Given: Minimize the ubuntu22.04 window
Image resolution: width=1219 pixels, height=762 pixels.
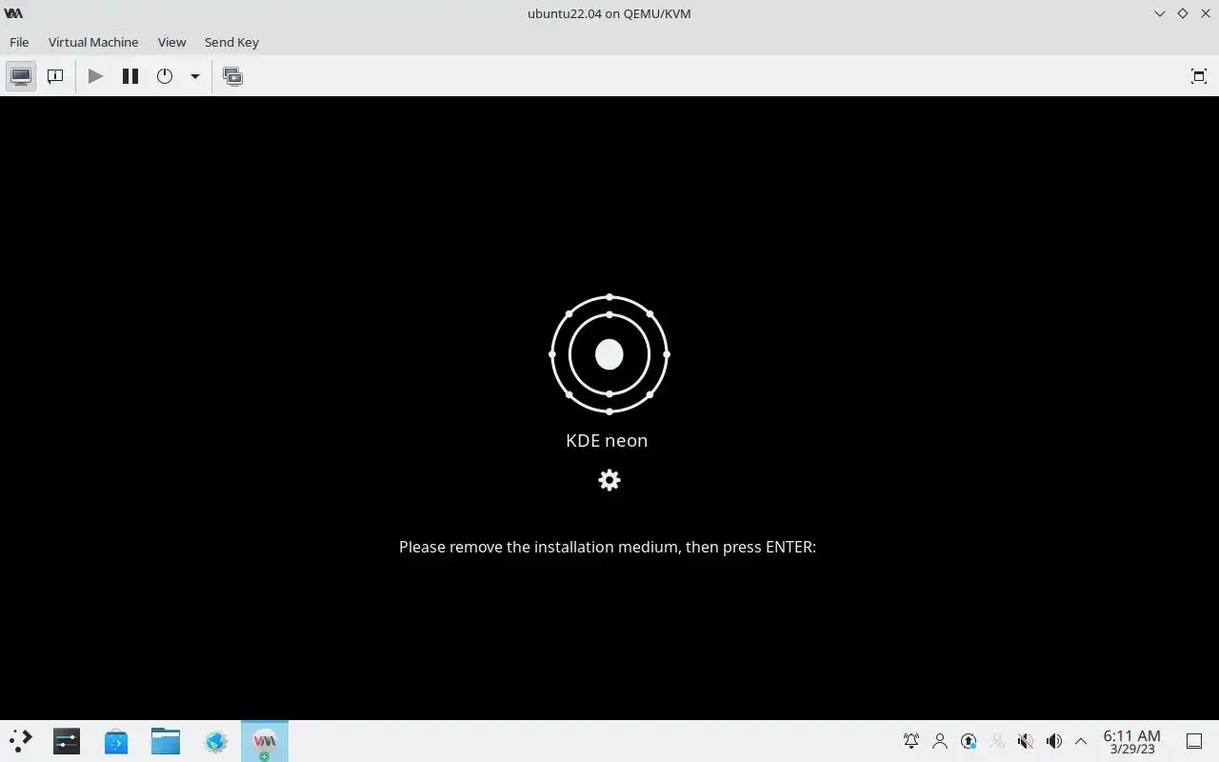Looking at the screenshot, I should coord(1159,13).
